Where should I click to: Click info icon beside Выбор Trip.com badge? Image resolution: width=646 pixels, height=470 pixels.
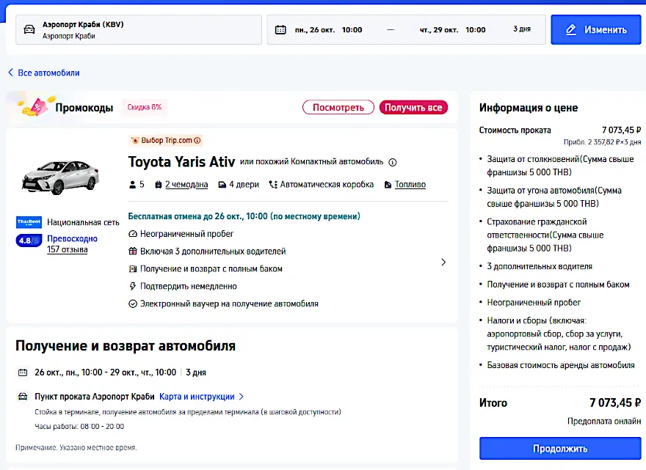pyautogui.click(x=197, y=140)
